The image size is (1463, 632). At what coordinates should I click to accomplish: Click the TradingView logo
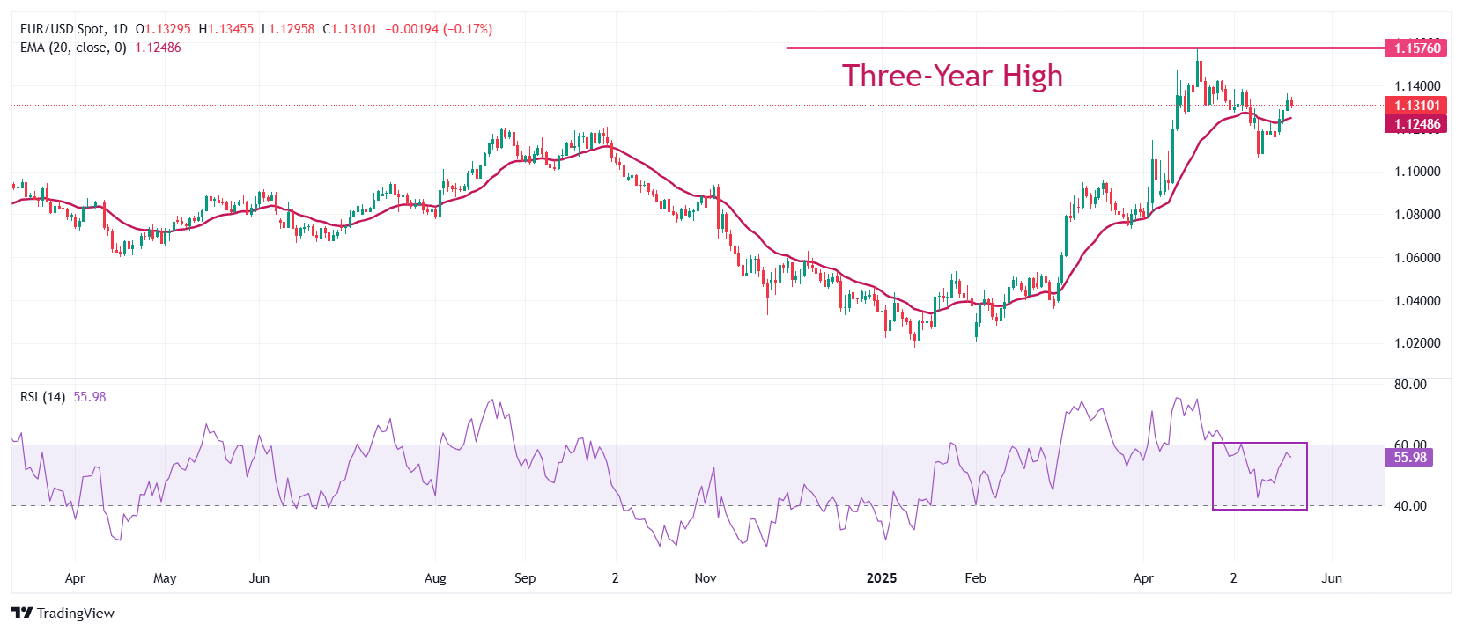63,613
